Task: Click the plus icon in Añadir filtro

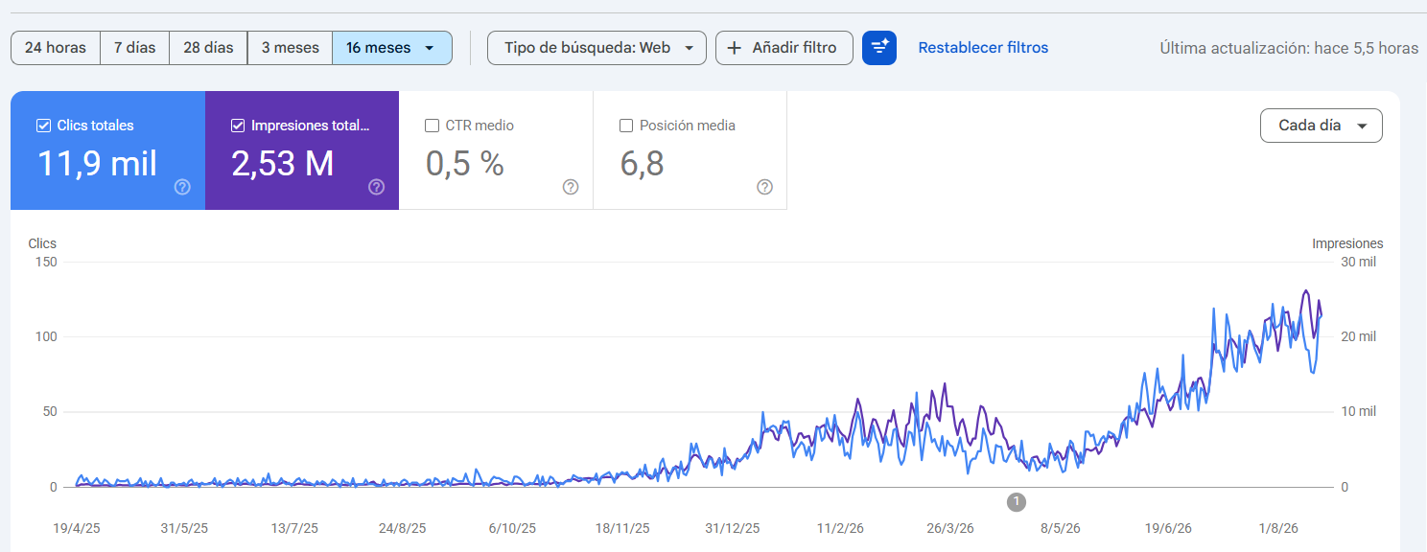Action: 735,48
